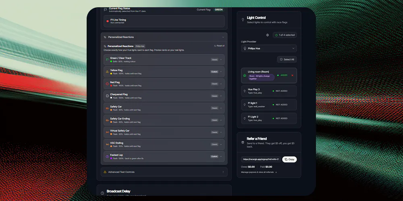
Task: Click the sparkle icon in Personalized Reactions header
Action: 105,37
